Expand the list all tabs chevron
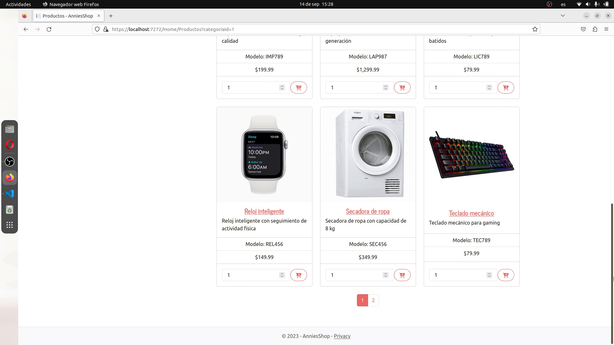The image size is (614, 345). point(563,16)
